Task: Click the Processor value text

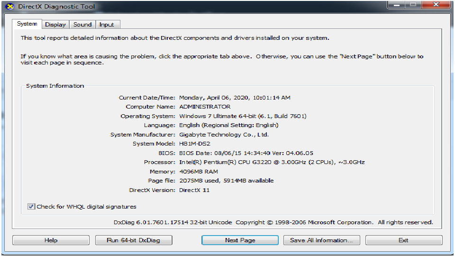Action: [x=272, y=162]
